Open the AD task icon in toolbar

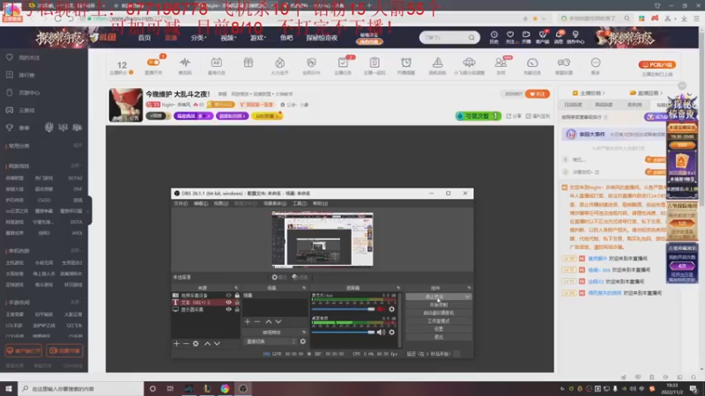[216, 62]
